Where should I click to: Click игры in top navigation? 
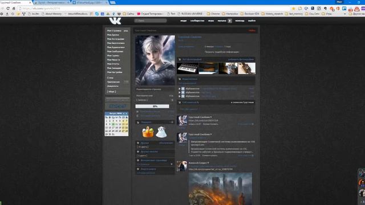(x=211, y=20)
